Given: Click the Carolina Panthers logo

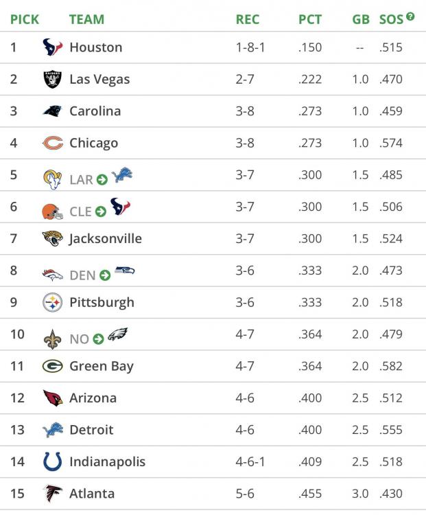Looking at the screenshot, I should (52, 111).
